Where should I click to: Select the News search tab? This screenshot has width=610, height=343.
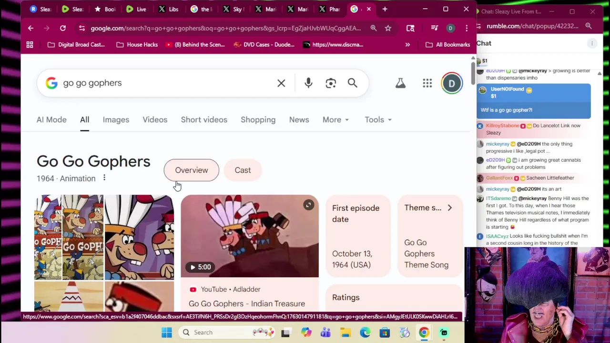[299, 120]
